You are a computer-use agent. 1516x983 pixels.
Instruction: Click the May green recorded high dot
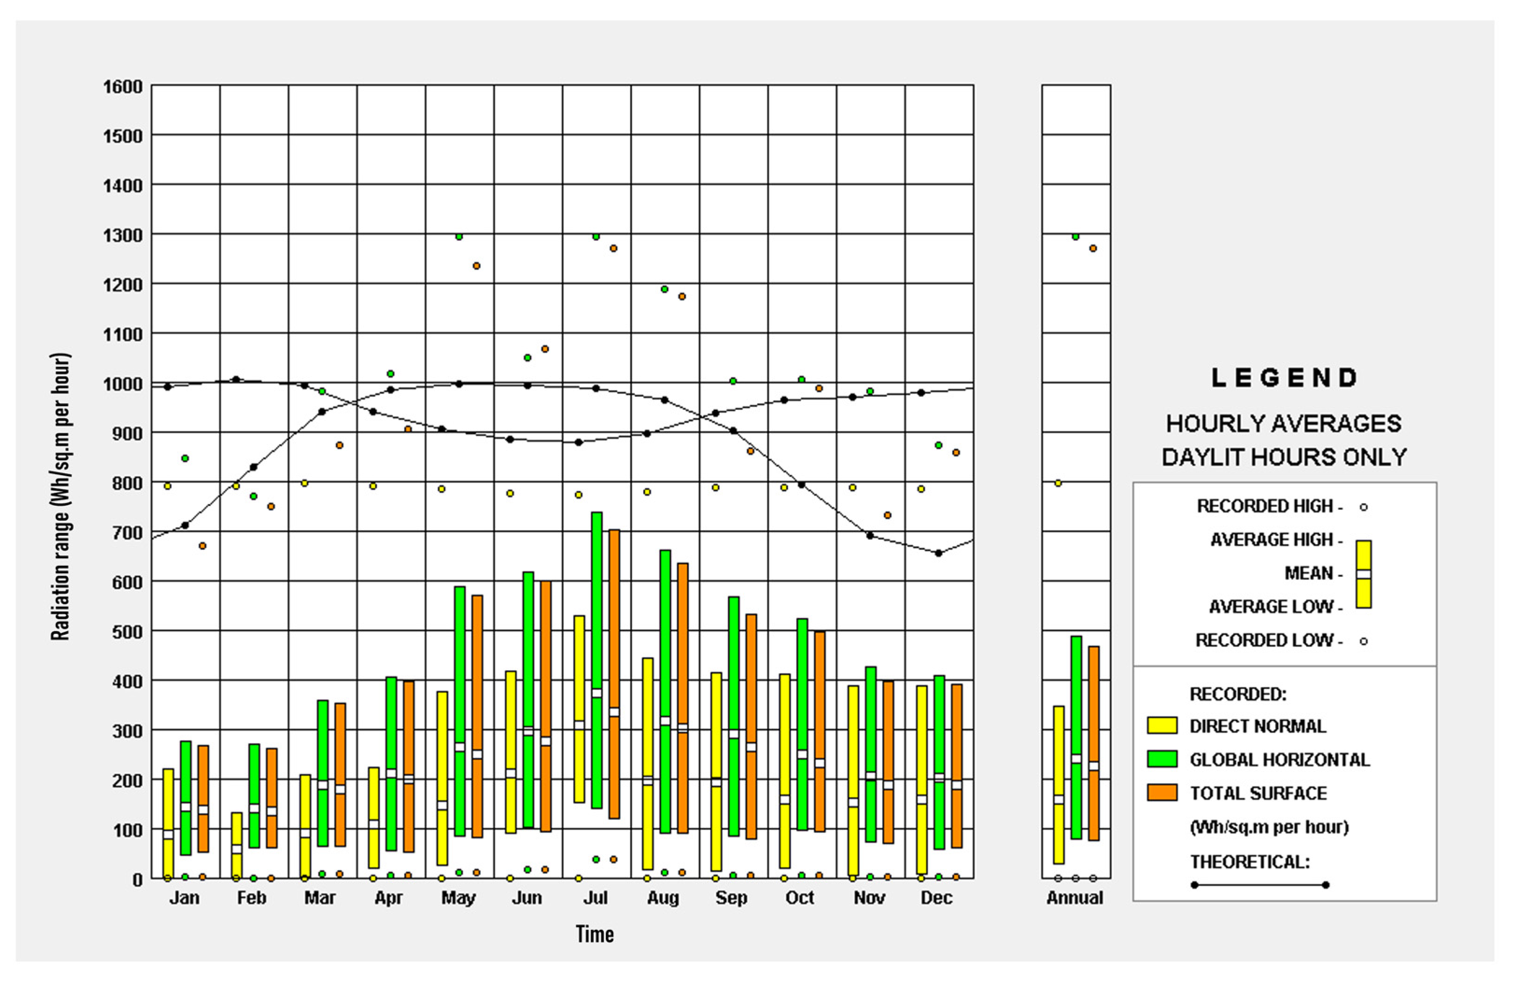click(459, 237)
